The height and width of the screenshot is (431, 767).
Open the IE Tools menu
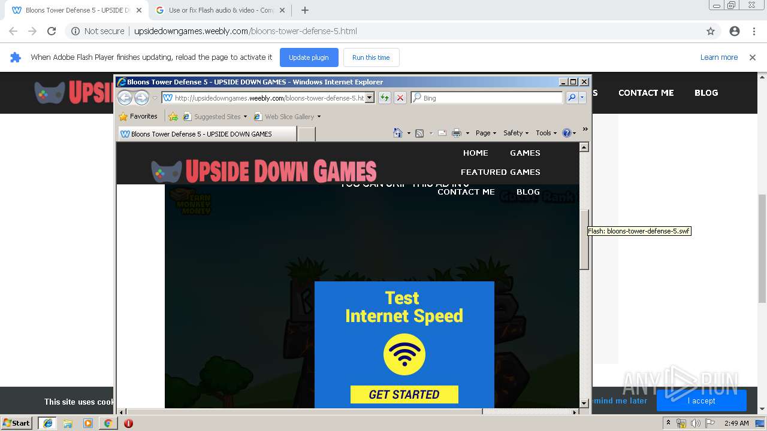pyautogui.click(x=546, y=133)
